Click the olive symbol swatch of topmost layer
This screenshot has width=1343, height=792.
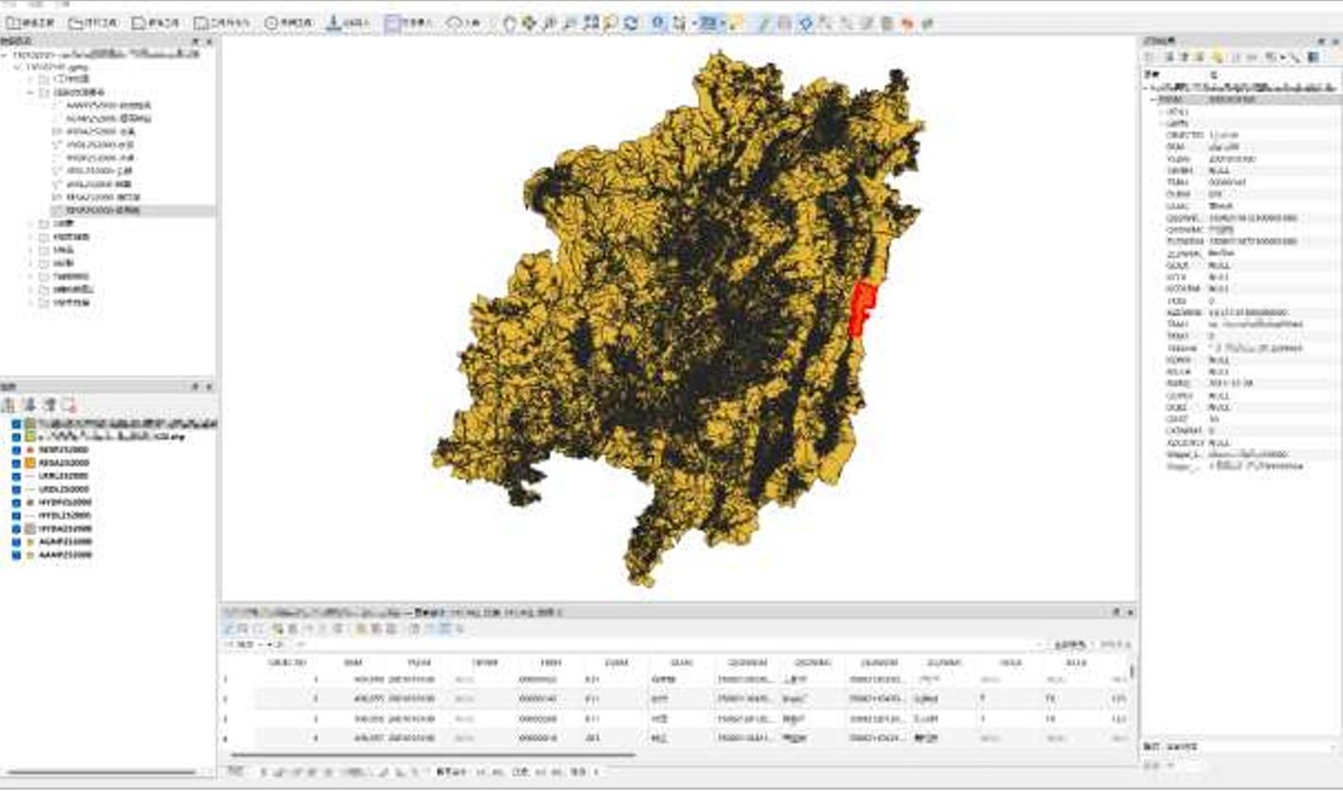point(30,425)
